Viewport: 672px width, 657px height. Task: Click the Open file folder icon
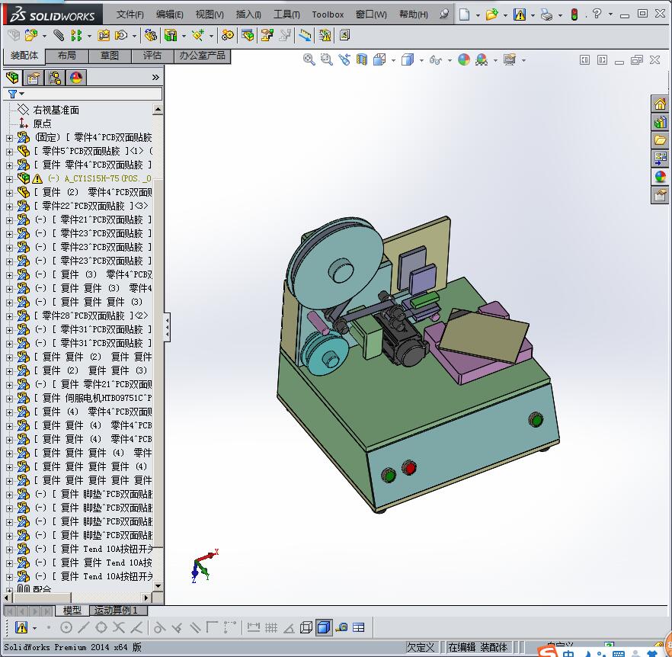(491, 14)
